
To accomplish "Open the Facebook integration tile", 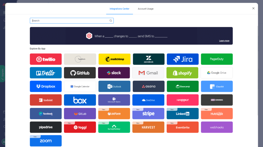I will (x=46, y=114).
